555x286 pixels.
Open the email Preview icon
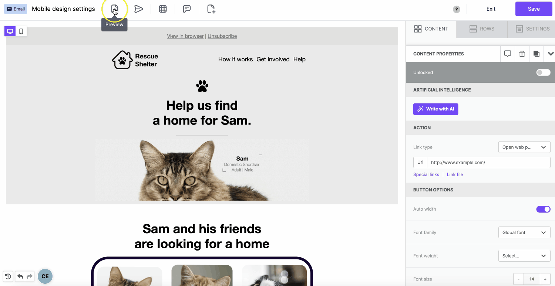click(115, 9)
